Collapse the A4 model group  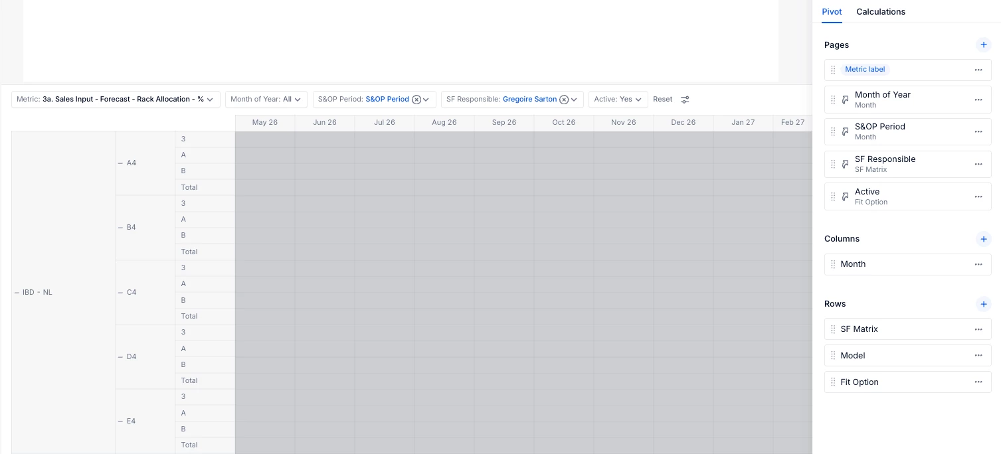point(120,163)
